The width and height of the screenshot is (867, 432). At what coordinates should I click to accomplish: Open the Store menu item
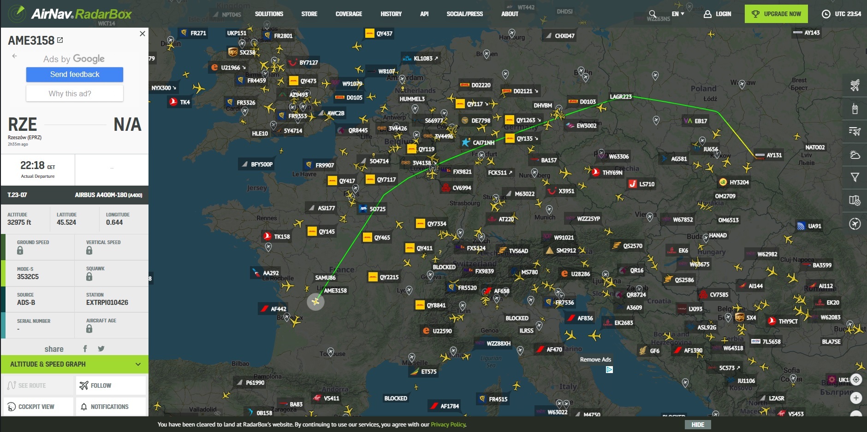[309, 14]
